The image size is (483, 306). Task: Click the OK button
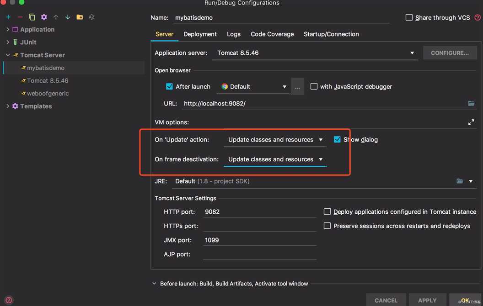click(x=465, y=300)
